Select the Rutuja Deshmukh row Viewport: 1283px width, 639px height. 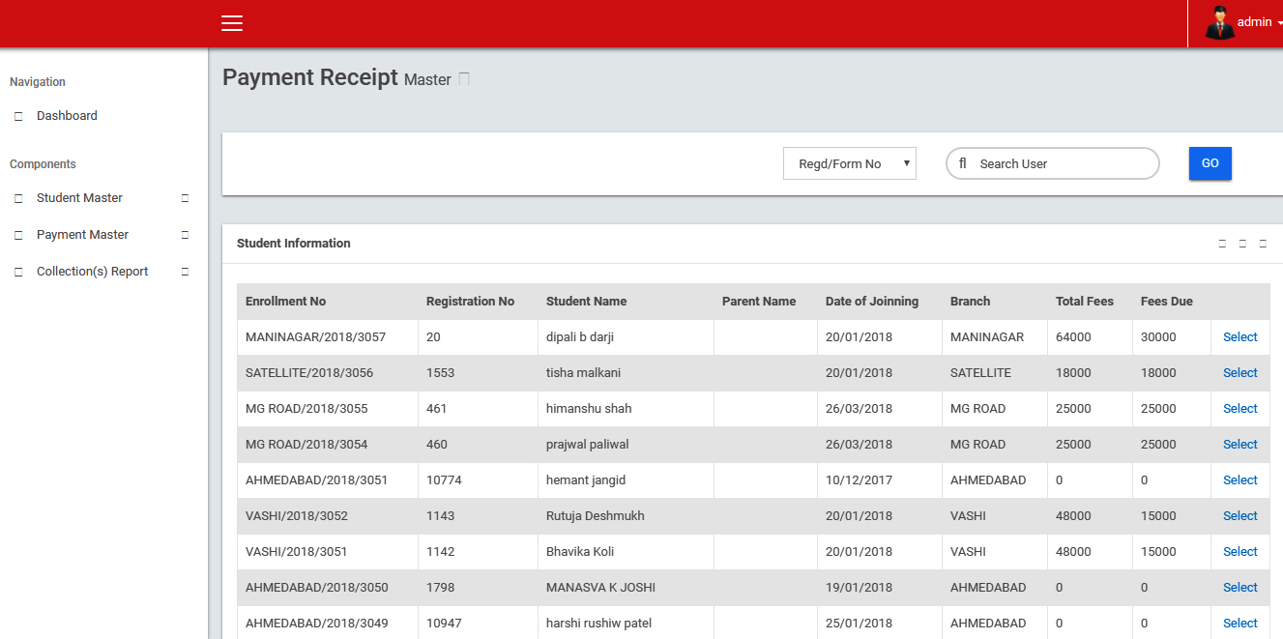1239,516
